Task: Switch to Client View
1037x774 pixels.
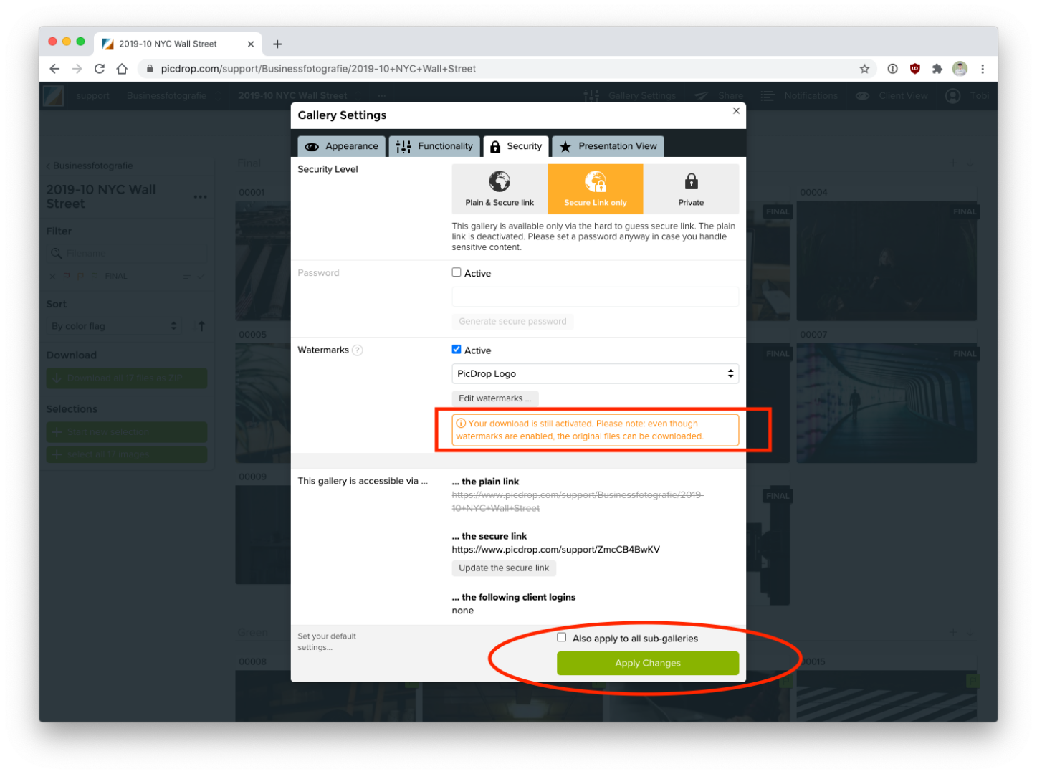Action: coord(892,96)
